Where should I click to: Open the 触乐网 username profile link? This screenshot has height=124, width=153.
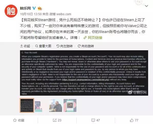click(25, 8)
